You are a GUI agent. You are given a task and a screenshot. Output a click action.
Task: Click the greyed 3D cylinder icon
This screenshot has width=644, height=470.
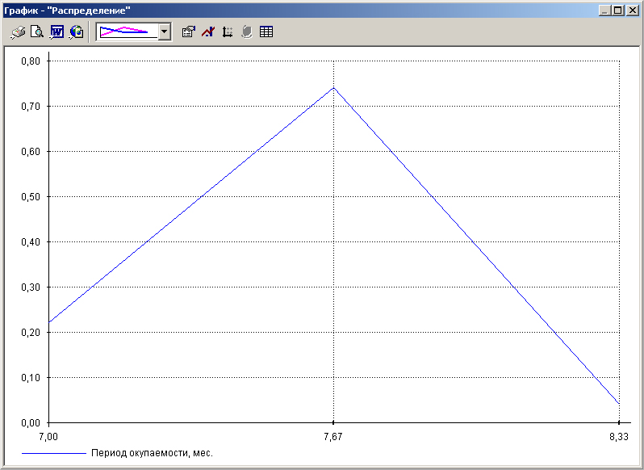tap(247, 32)
